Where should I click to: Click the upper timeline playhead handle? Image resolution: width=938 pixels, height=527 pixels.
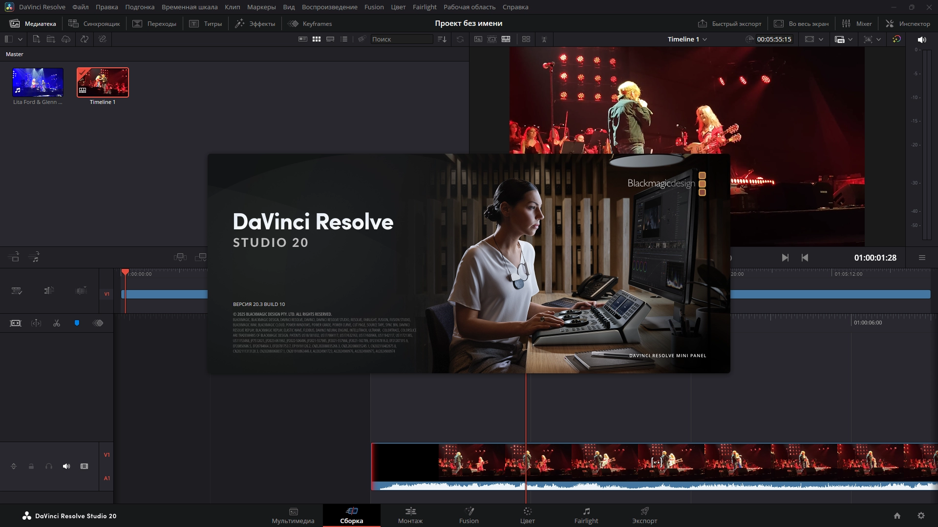(x=125, y=272)
